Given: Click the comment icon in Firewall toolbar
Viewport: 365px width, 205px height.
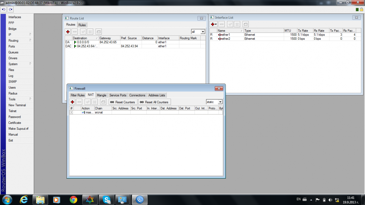Looking at the screenshot, I should tap(103, 102).
